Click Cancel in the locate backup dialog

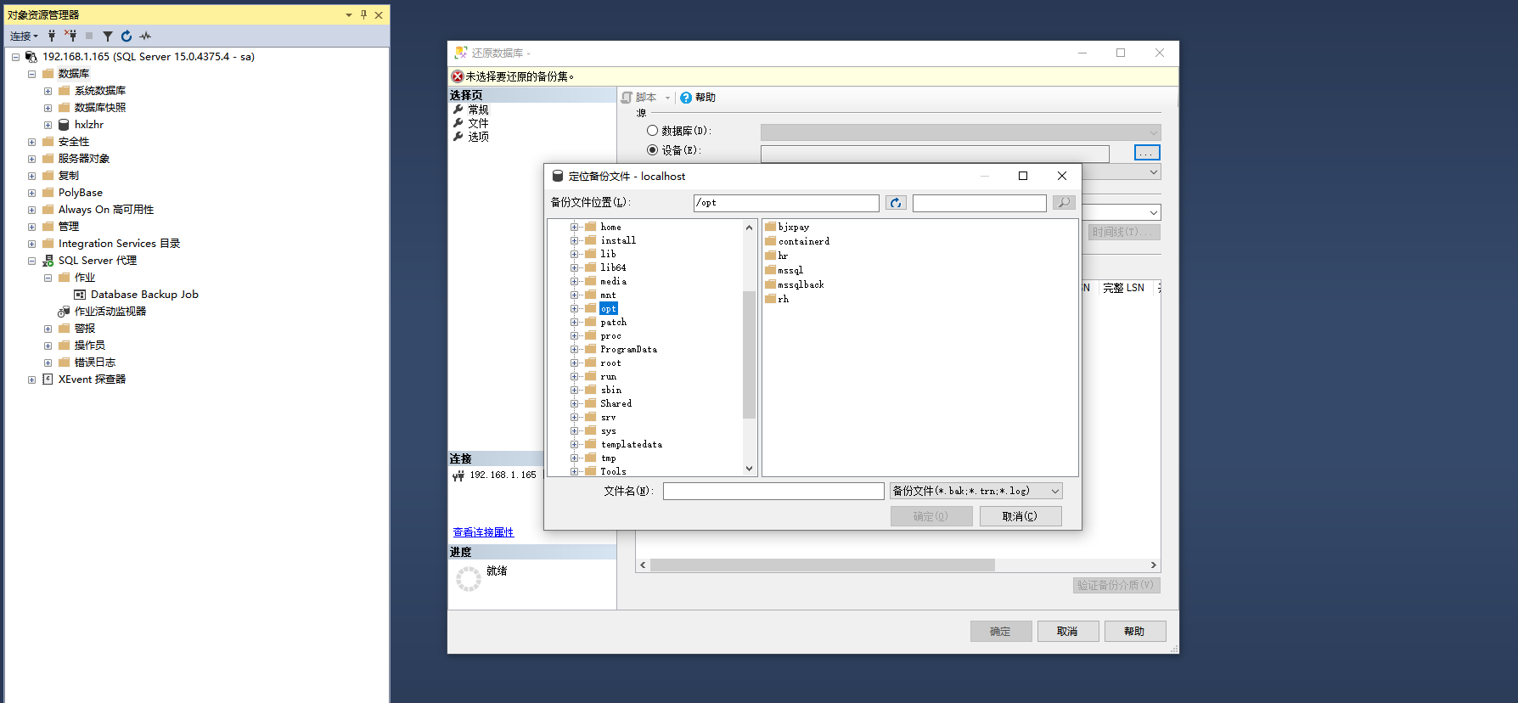tap(1020, 516)
